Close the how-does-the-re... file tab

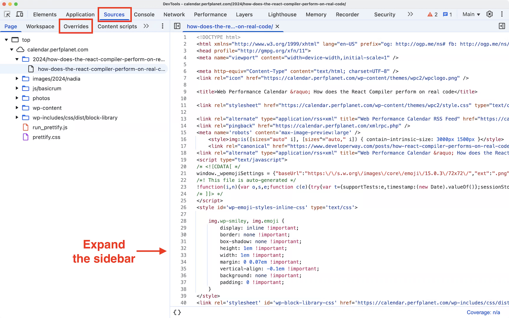click(x=277, y=26)
